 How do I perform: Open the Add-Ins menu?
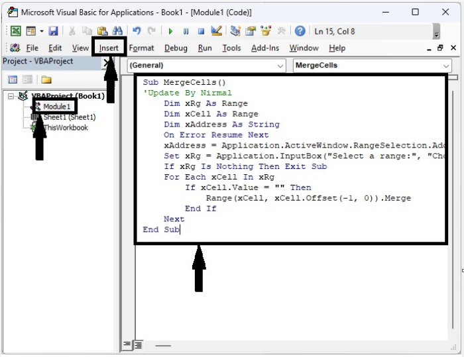(265, 48)
